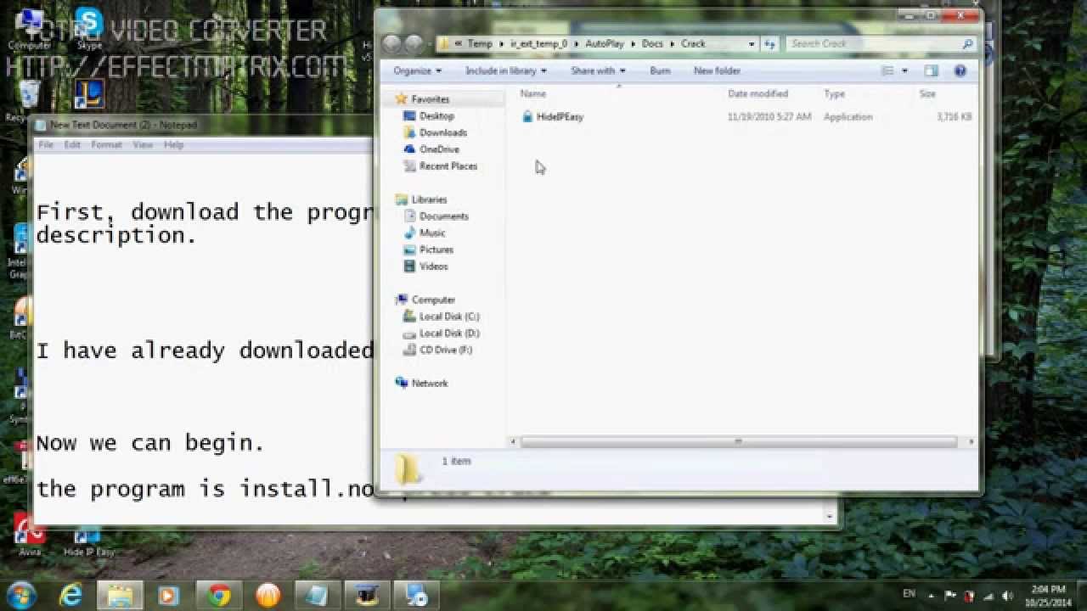Click the Explorer Back button
Viewport: 1087px width, 611px height.
tap(392, 43)
